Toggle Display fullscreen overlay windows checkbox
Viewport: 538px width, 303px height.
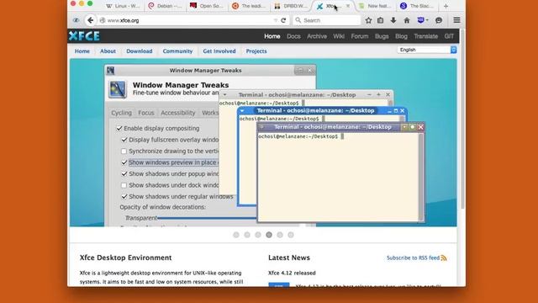(x=124, y=140)
